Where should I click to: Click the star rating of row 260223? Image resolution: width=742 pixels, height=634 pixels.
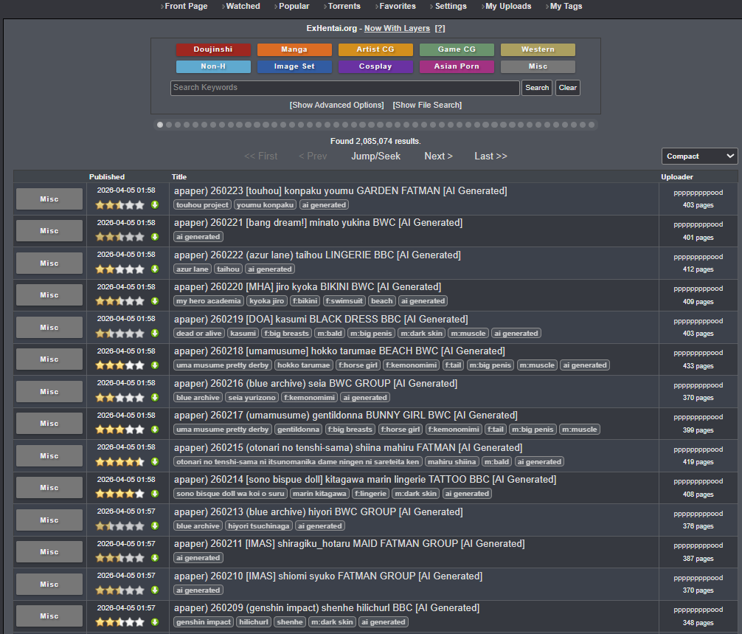(x=119, y=205)
